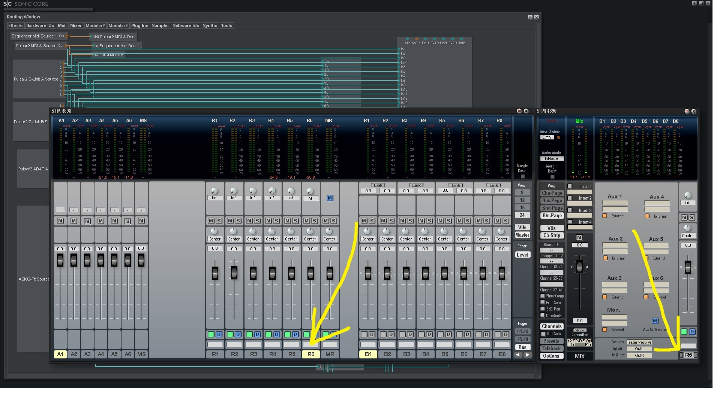Open the Options button
The width and height of the screenshot is (723, 397).
(551, 356)
